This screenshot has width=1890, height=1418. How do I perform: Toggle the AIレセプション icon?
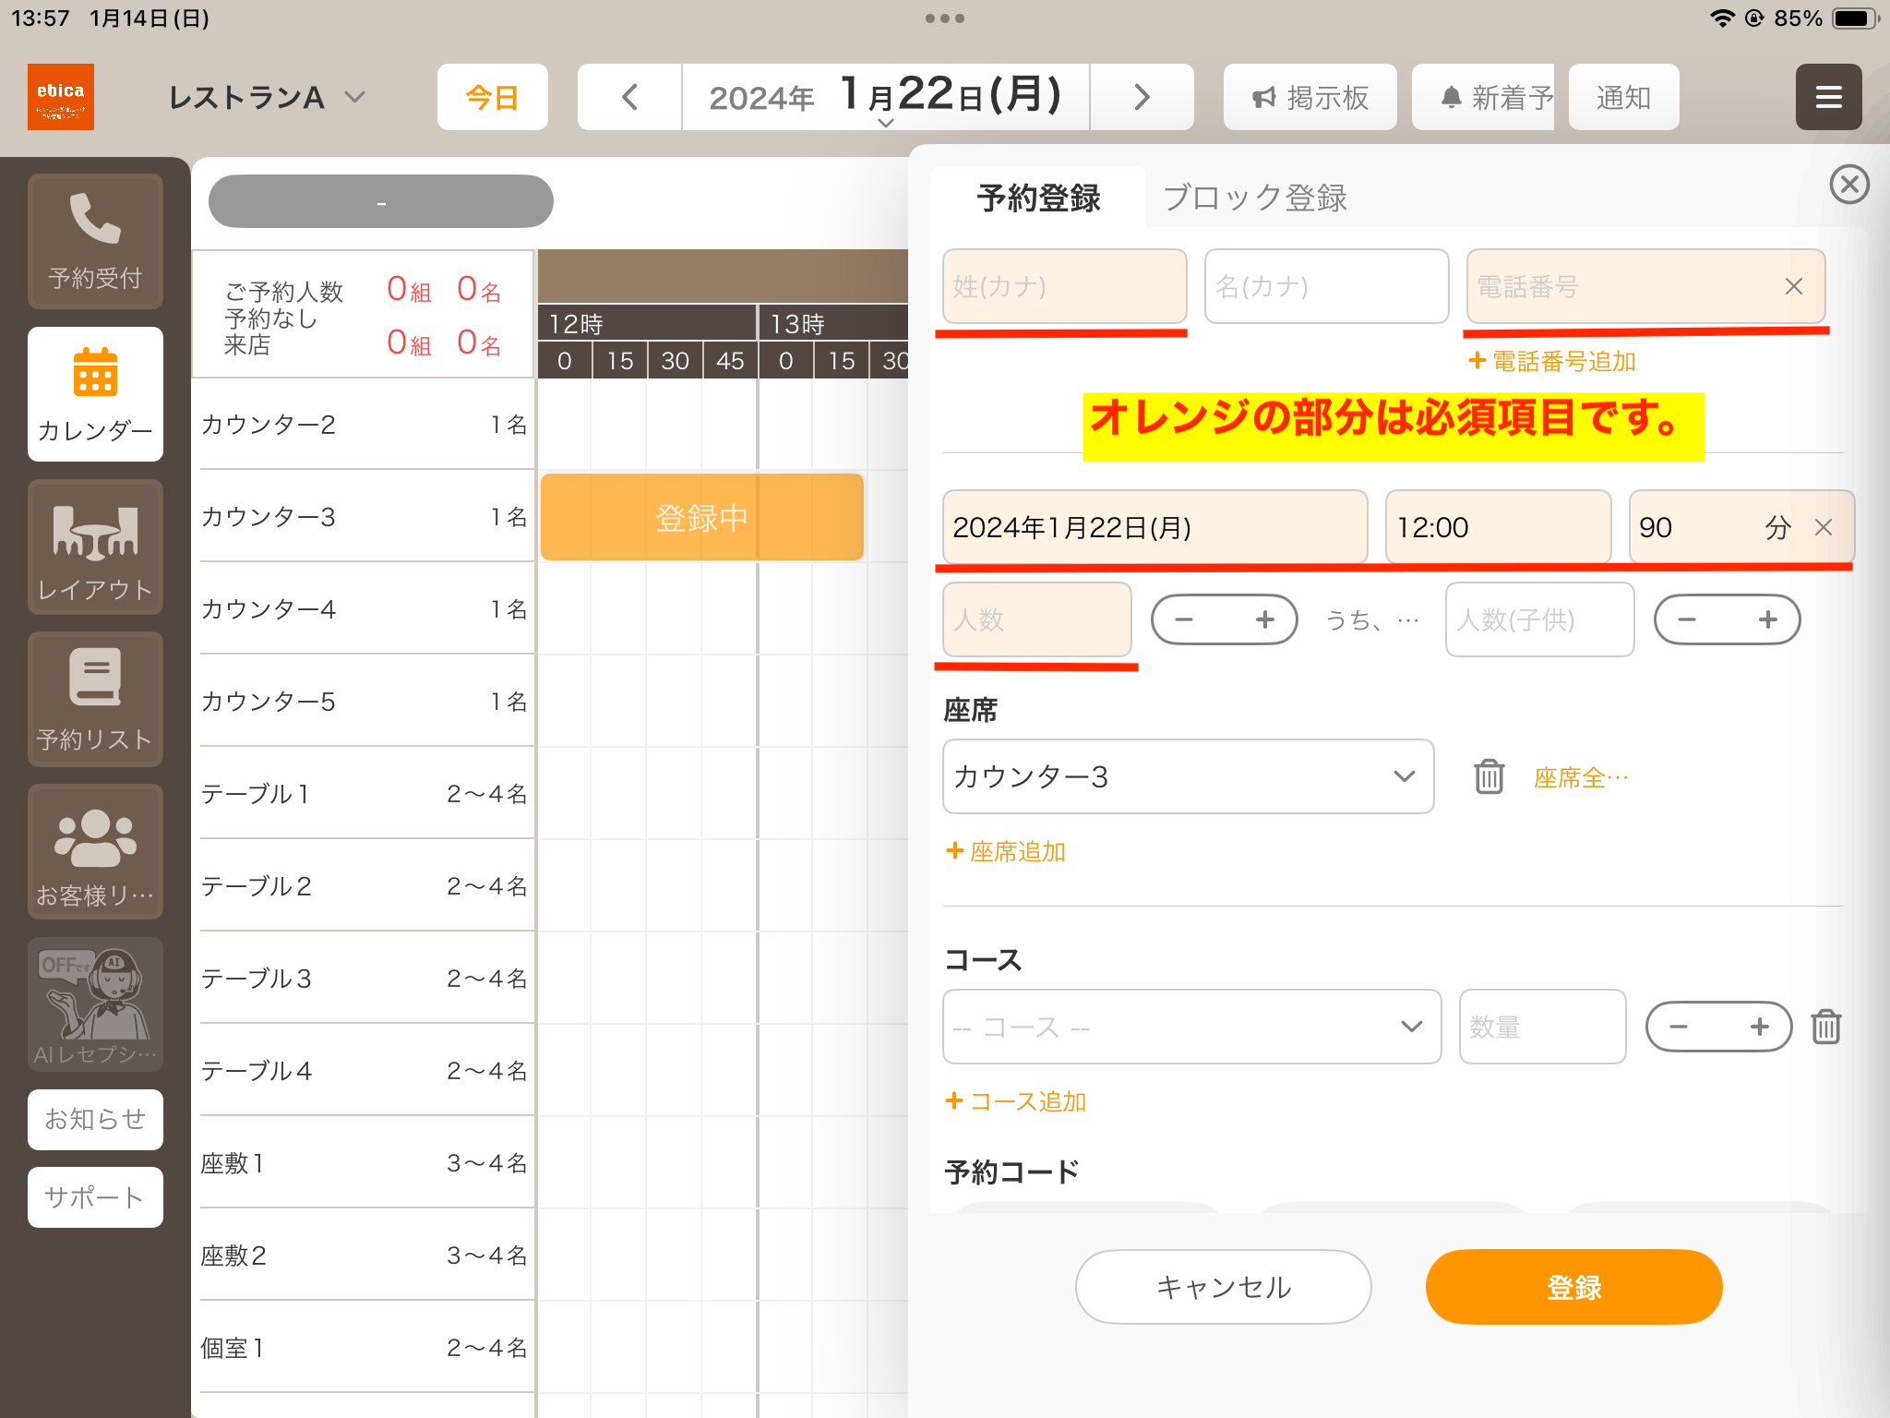tap(95, 1004)
